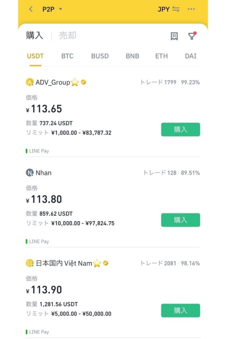Select the 購入 buy mode

(x=34, y=35)
